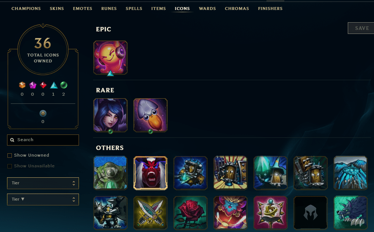The height and width of the screenshot is (232, 374).
Task: Pick the squid-beaked bird Rare icon
Action: (150, 115)
